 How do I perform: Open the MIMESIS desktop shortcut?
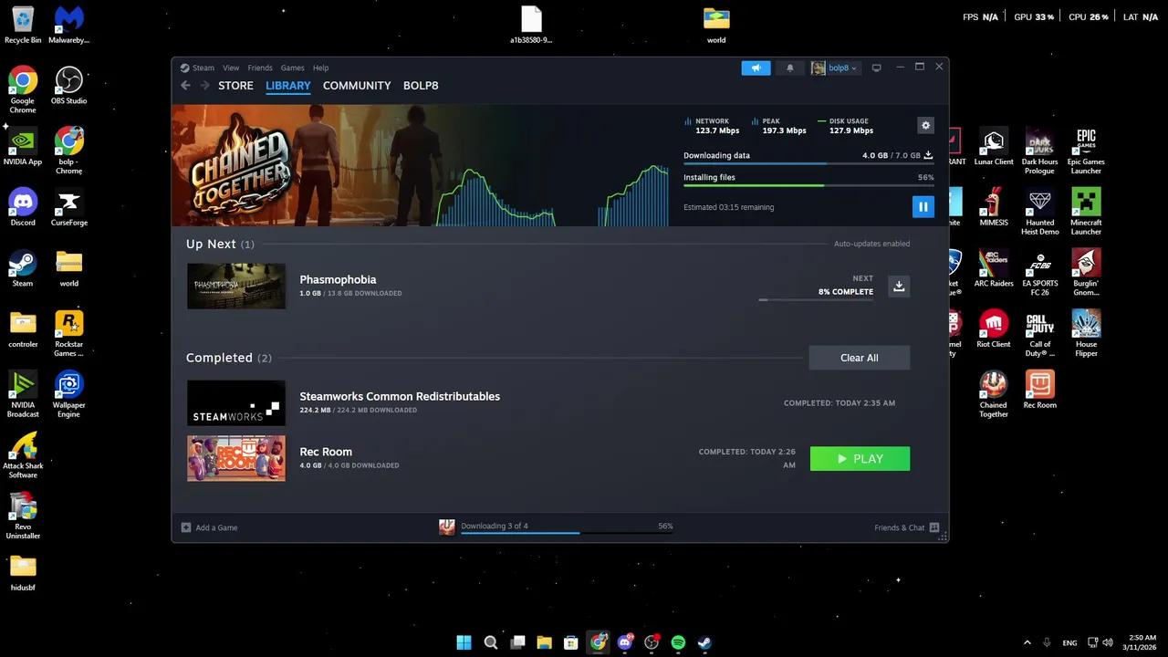pyautogui.click(x=994, y=208)
